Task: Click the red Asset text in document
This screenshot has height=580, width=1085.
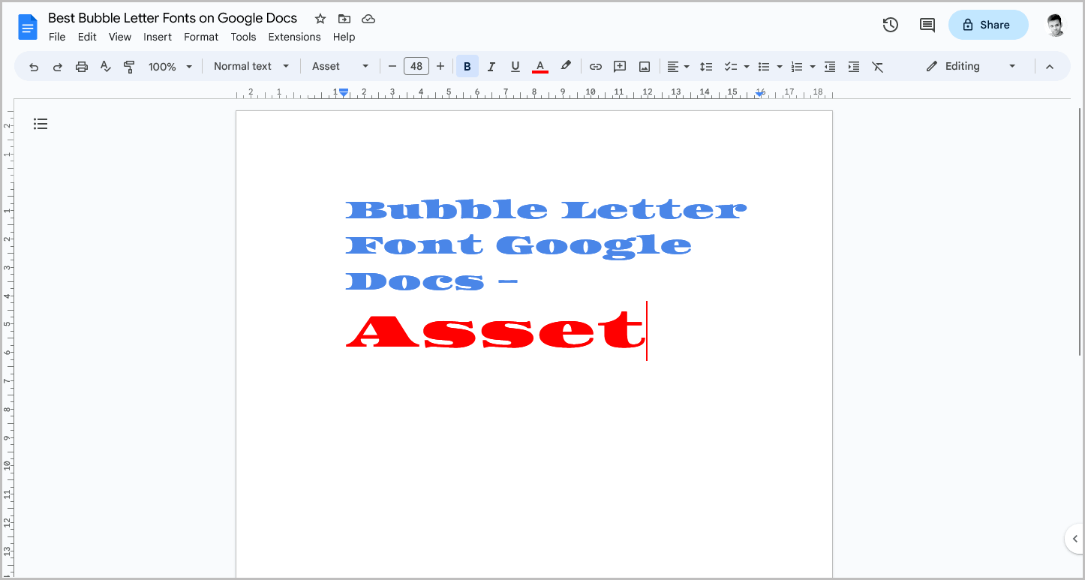Action: (494, 331)
